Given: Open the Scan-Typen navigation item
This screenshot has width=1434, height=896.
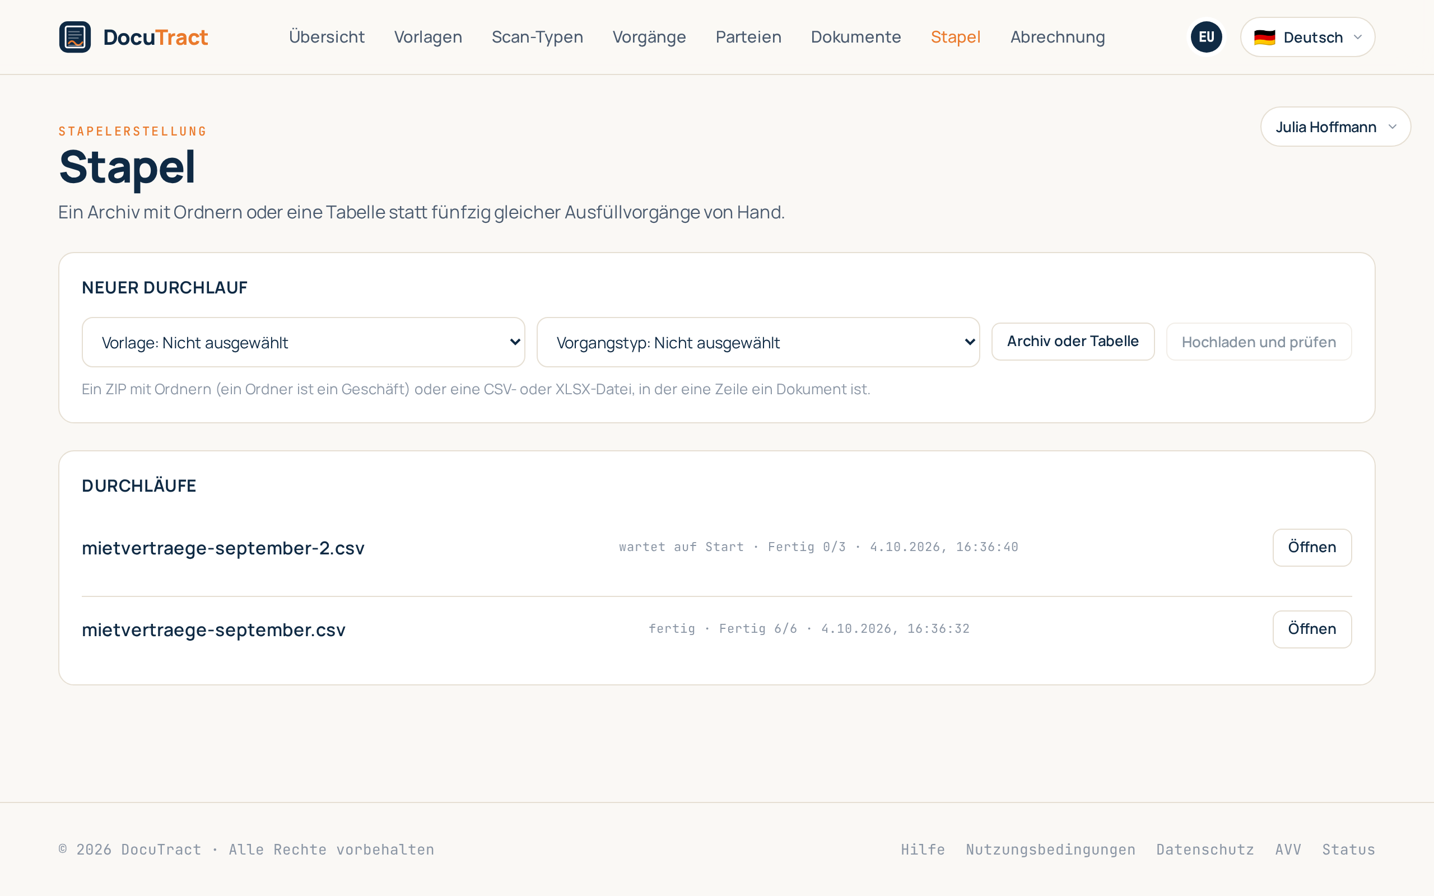Looking at the screenshot, I should (537, 37).
